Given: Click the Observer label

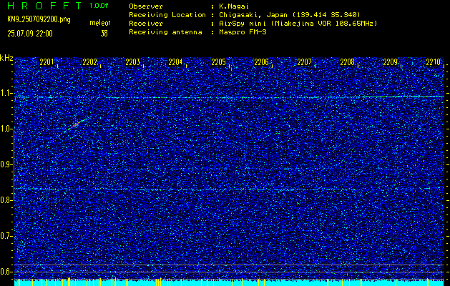Looking at the screenshot, I should [x=146, y=6].
